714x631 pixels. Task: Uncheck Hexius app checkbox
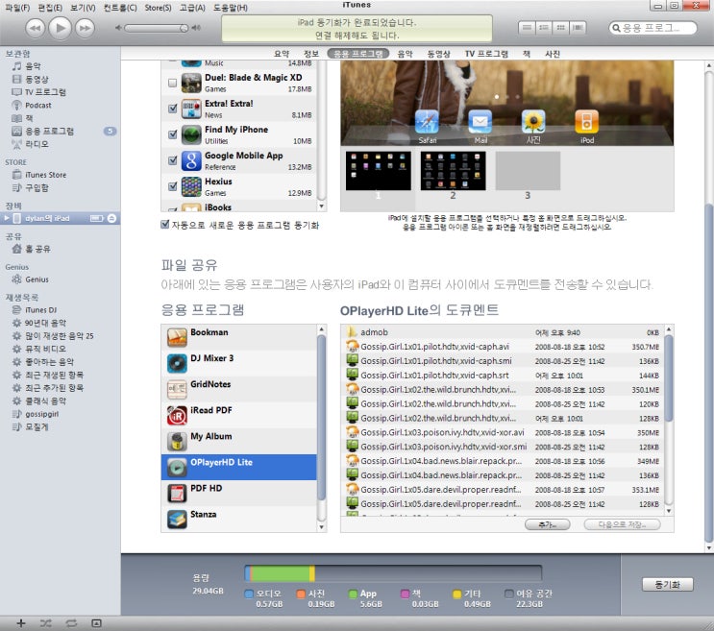coord(173,186)
